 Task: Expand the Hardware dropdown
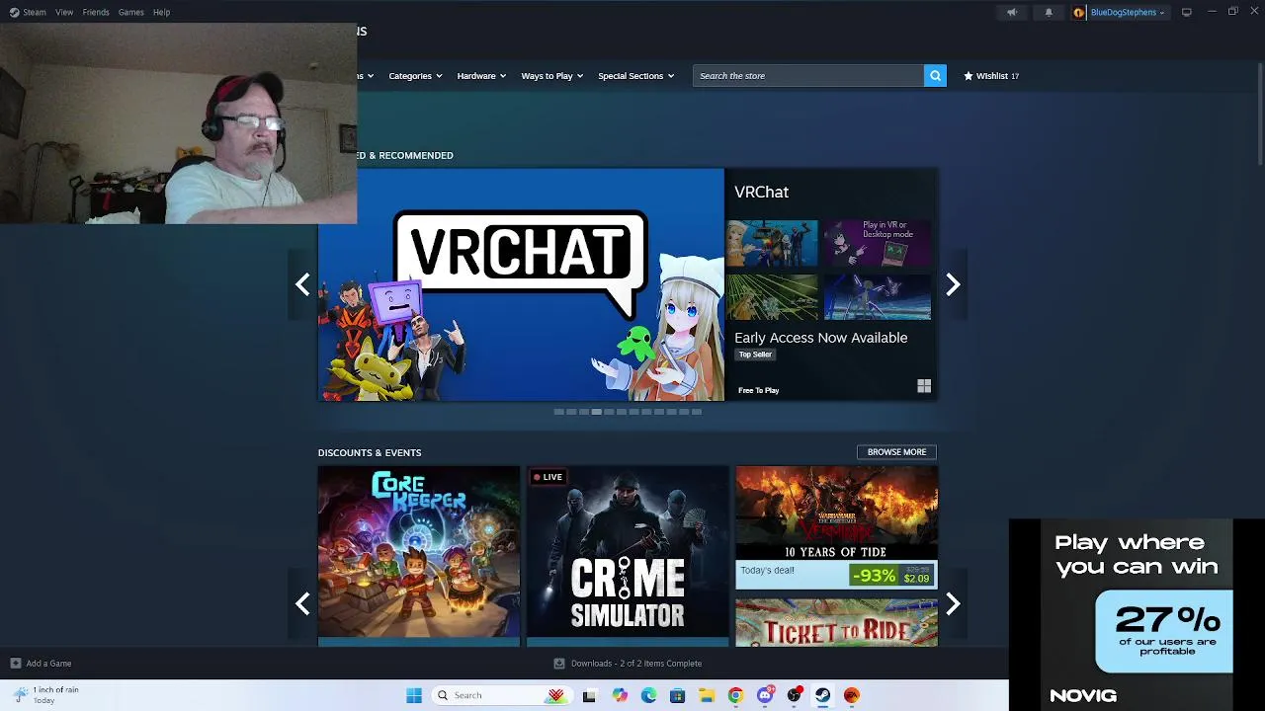(x=481, y=76)
